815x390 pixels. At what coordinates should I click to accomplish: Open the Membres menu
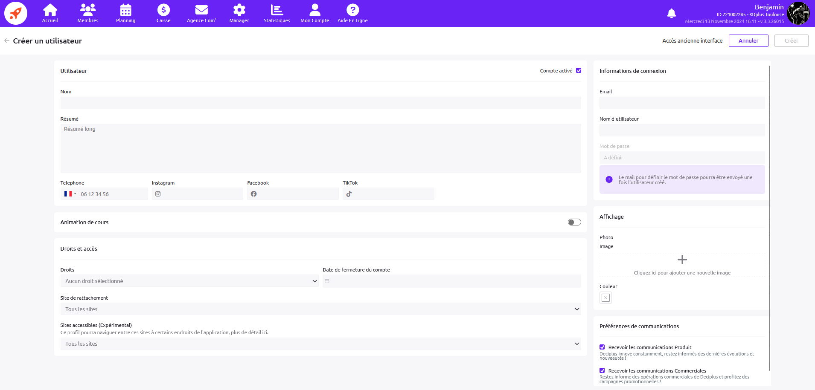point(88,13)
